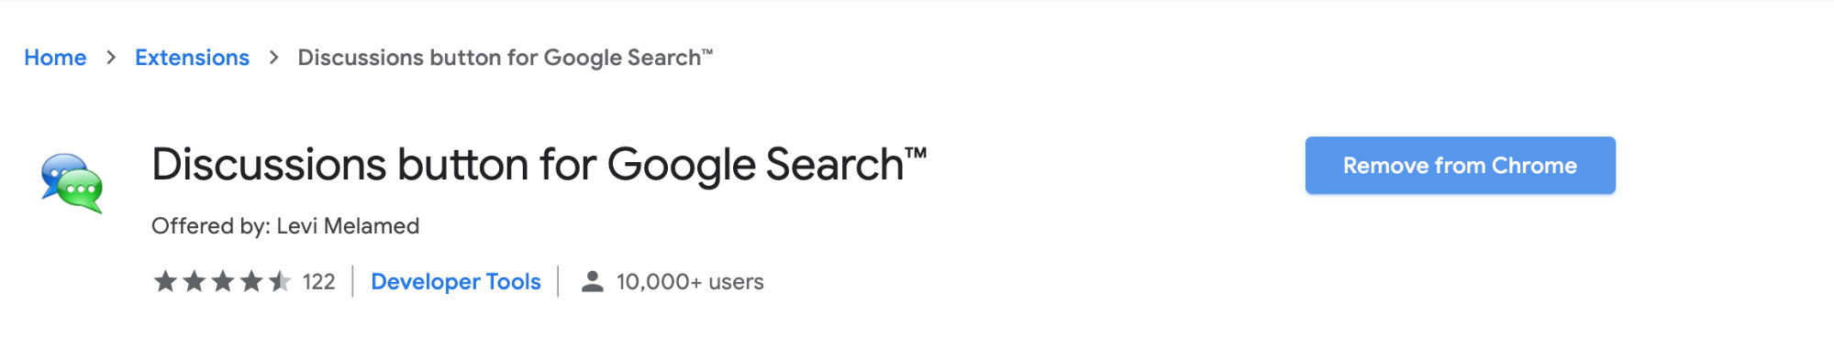Click the extension title heading
This screenshot has width=1834, height=358.
(539, 166)
